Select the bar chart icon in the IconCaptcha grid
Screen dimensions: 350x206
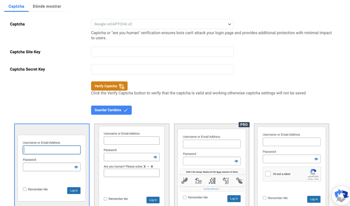(212, 181)
